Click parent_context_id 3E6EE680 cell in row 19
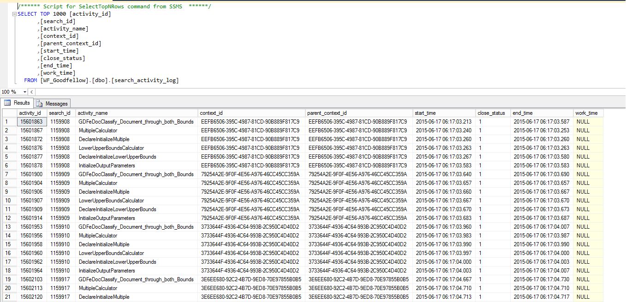 click(x=359, y=279)
